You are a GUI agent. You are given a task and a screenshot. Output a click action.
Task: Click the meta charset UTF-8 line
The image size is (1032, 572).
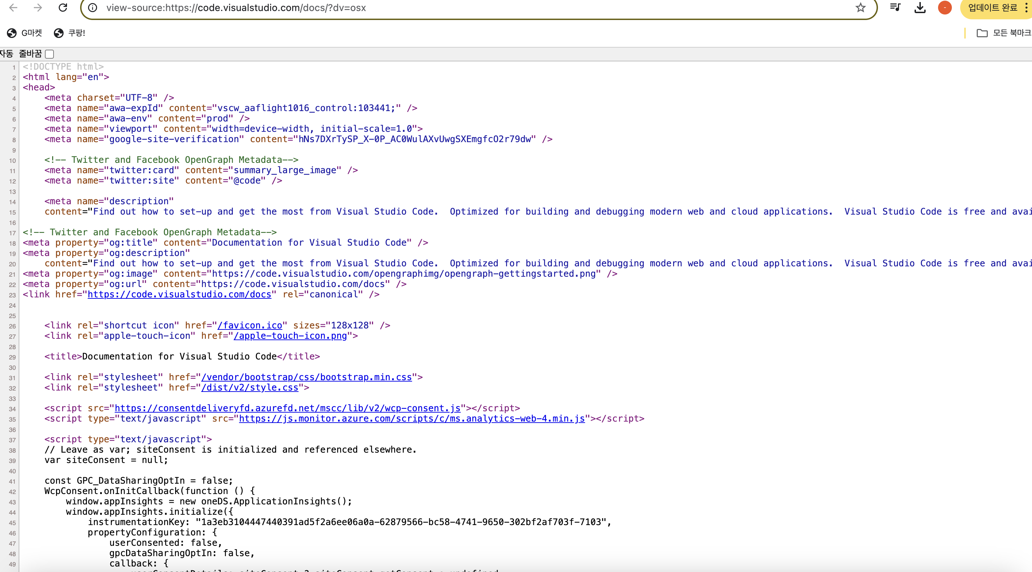click(109, 98)
